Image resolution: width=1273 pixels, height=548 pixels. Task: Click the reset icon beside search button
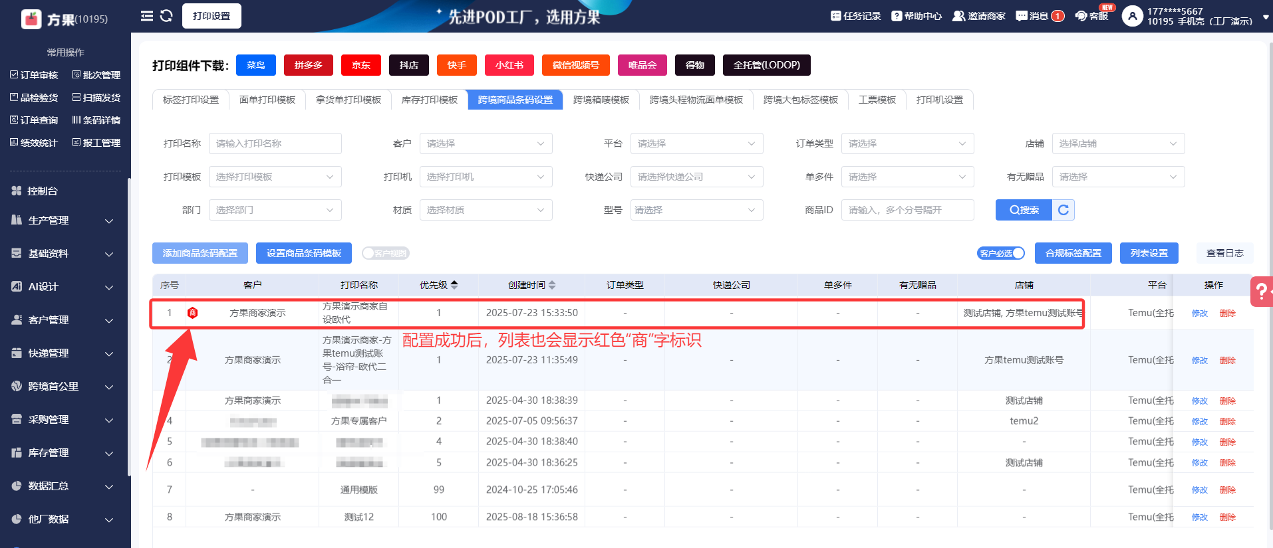coord(1063,210)
